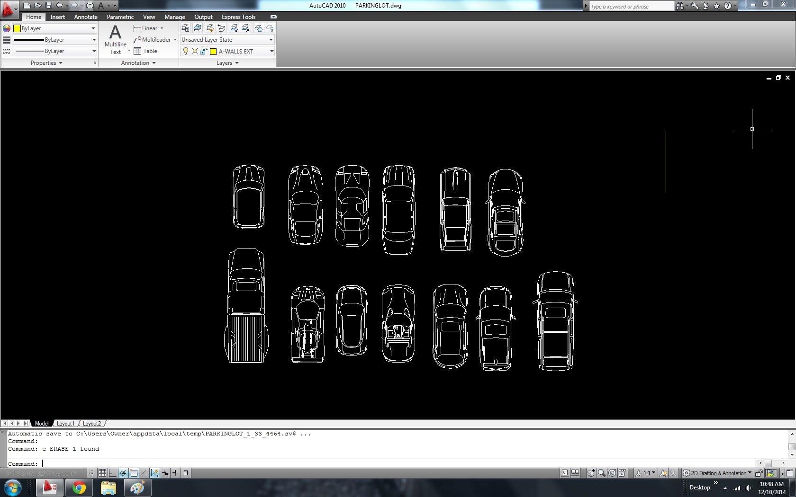Open the Linear dimension dropdown arrow
796x497 pixels.
pyautogui.click(x=162, y=28)
